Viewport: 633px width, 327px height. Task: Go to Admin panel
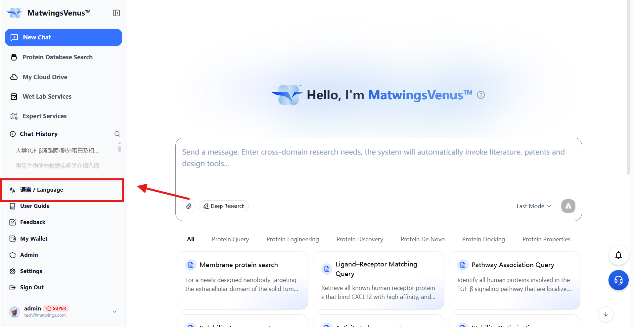[29, 255]
